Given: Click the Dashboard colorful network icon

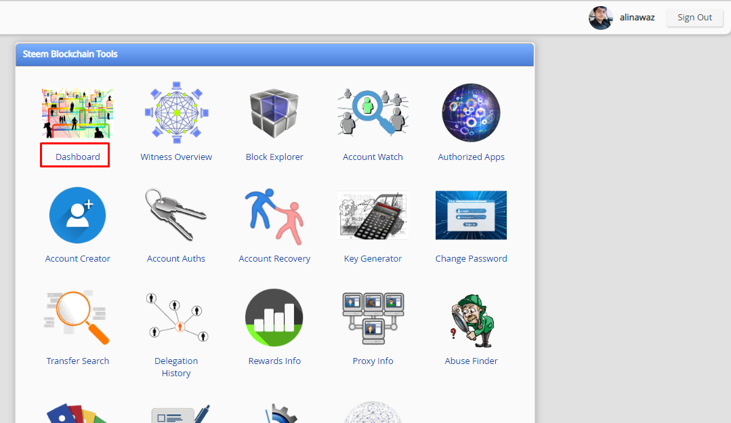Looking at the screenshot, I should [77, 113].
